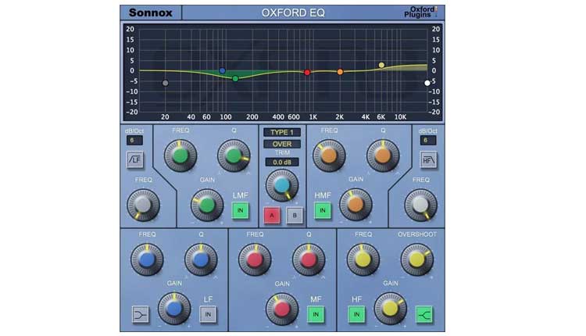Viewport: 586px width, 336px height.
Task: Select the green LMF node on graph
Action: [x=235, y=78]
